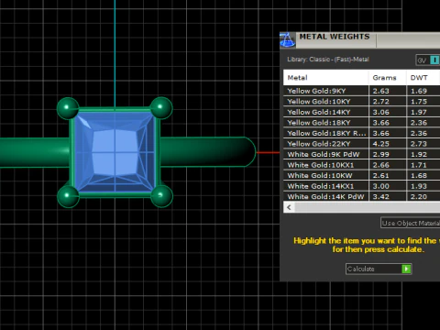
Task: Click the Metal Weights scale icon
Action: (x=287, y=40)
